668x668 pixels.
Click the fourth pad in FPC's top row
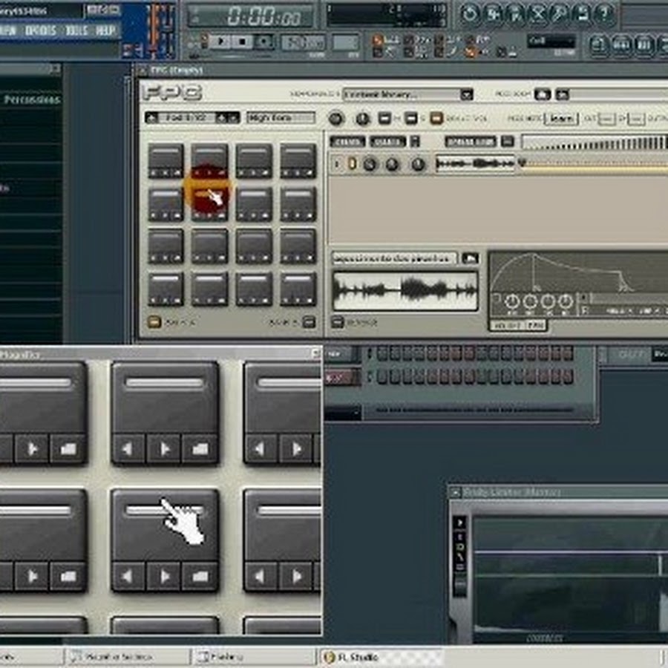[298, 160]
